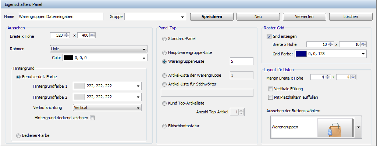Screen dimensions: 377x146
Task: Click the Name field Warengruppen Dateneingaben
Action: [x=61, y=17]
